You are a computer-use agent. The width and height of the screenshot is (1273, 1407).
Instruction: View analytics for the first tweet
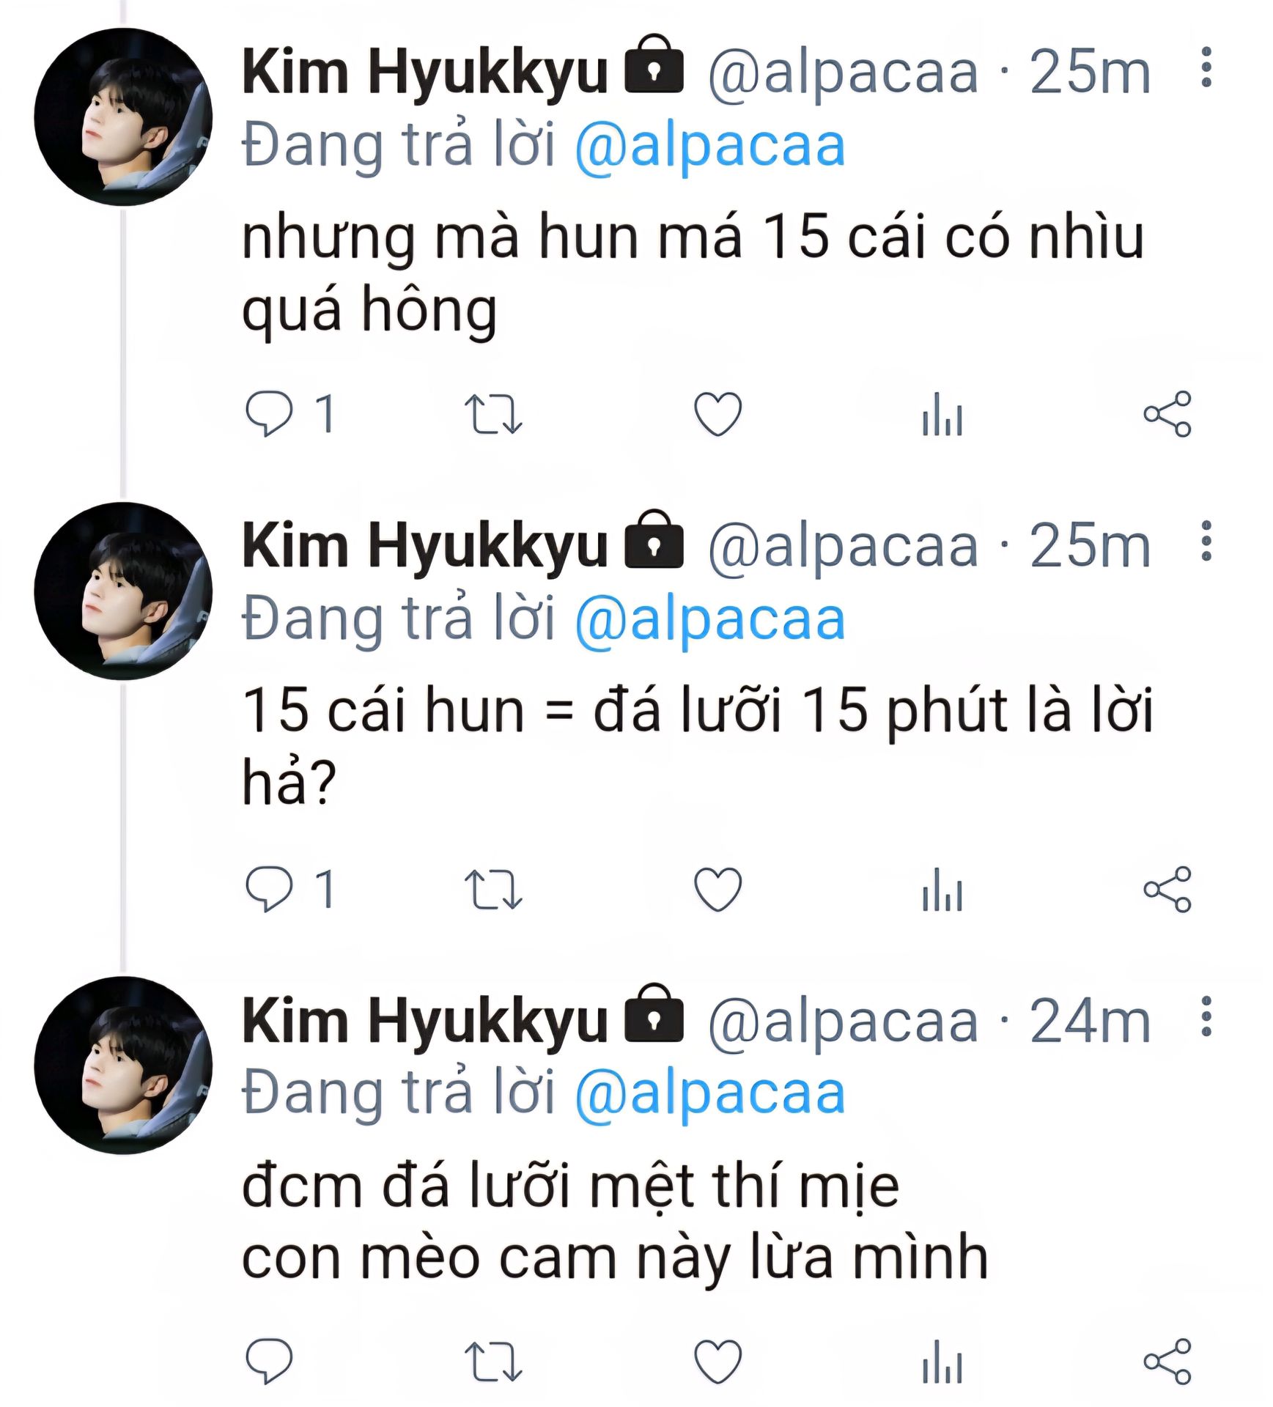click(x=942, y=415)
